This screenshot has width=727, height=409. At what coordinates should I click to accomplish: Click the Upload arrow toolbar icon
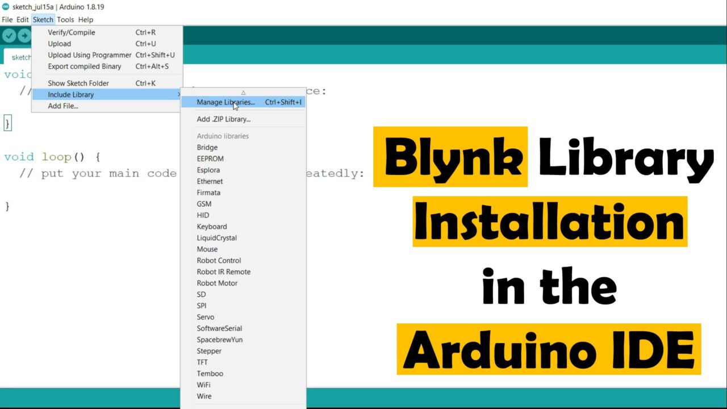click(24, 36)
